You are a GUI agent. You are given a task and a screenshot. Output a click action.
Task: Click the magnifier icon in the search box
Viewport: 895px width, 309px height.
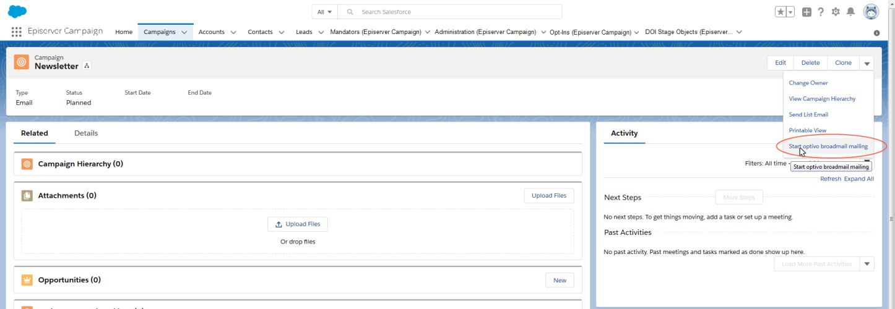click(350, 12)
